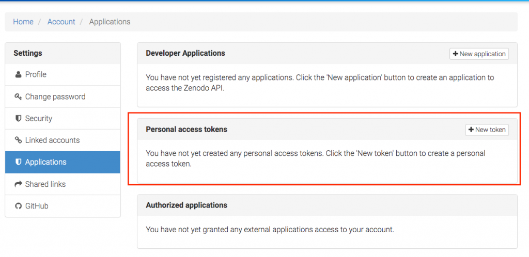Click the Authorized applications panel heading
The height and width of the screenshot is (257, 529).
click(186, 205)
